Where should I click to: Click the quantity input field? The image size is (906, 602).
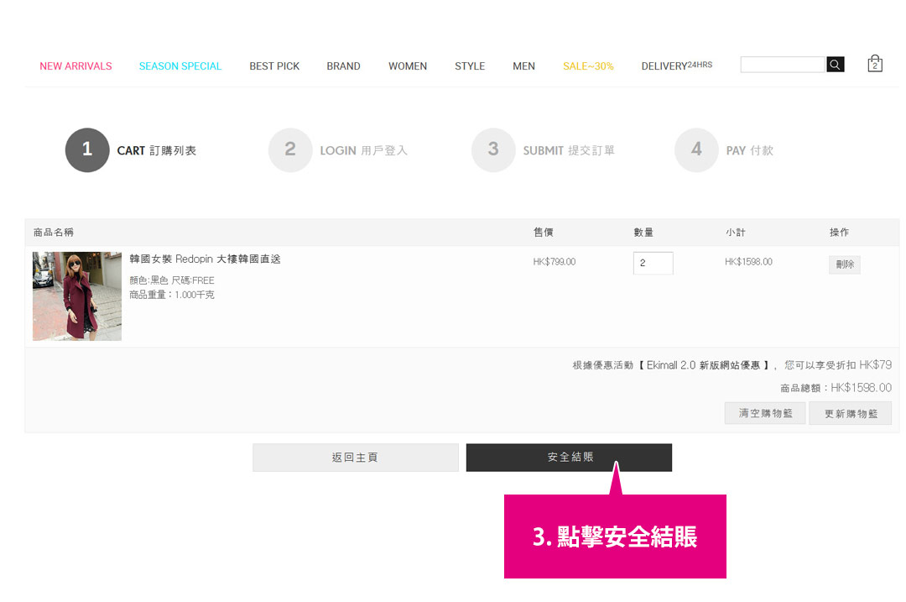pos(653,263)
